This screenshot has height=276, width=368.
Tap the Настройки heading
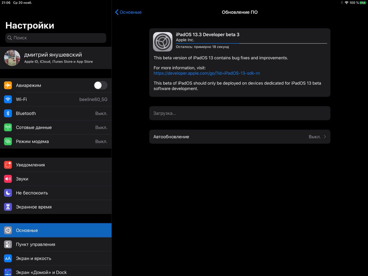(30, 26)
